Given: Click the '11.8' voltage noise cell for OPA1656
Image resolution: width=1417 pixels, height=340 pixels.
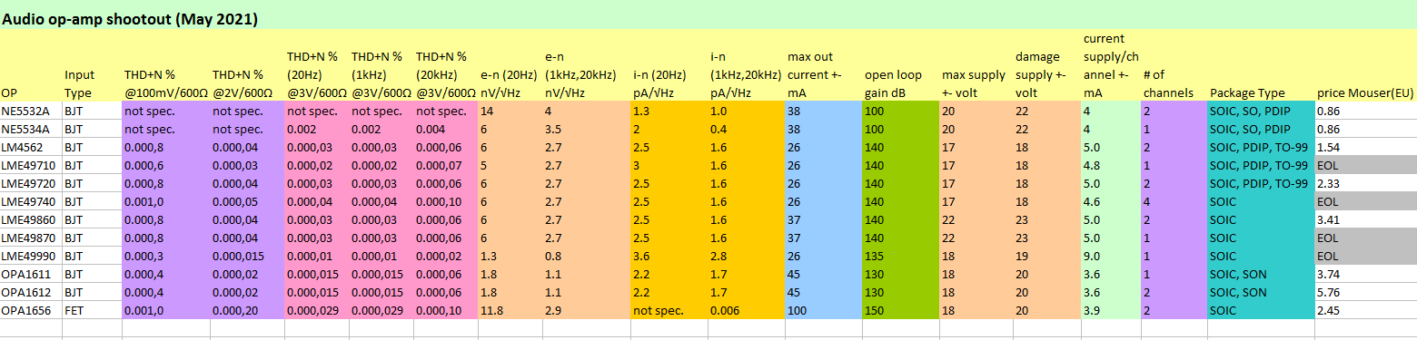Looking at the screenshot, I should (x=510, y=309).
